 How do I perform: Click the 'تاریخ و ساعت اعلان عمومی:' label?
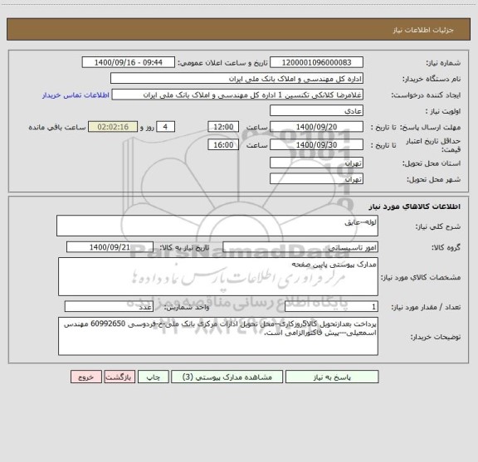tap(222, 63)
